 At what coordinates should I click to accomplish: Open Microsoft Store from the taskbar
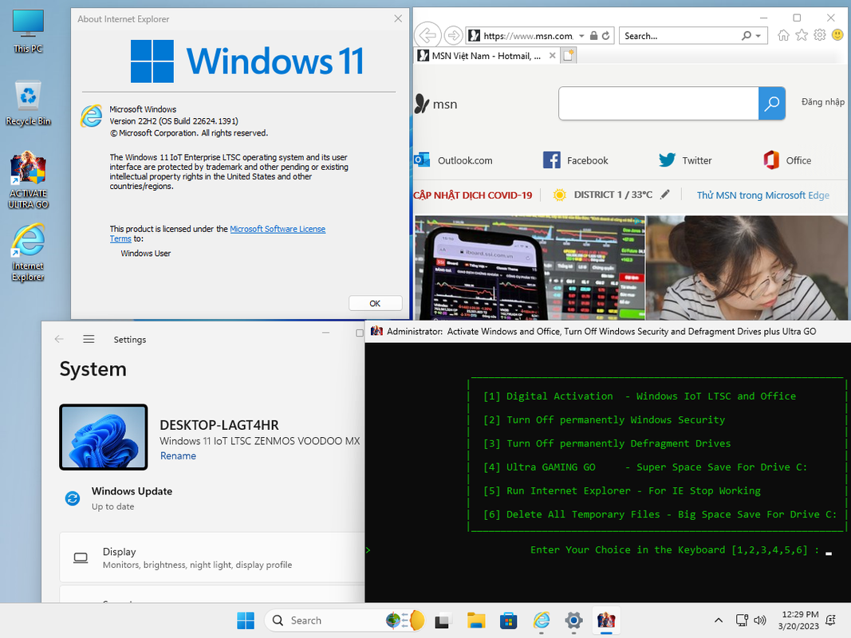point(509,620)
